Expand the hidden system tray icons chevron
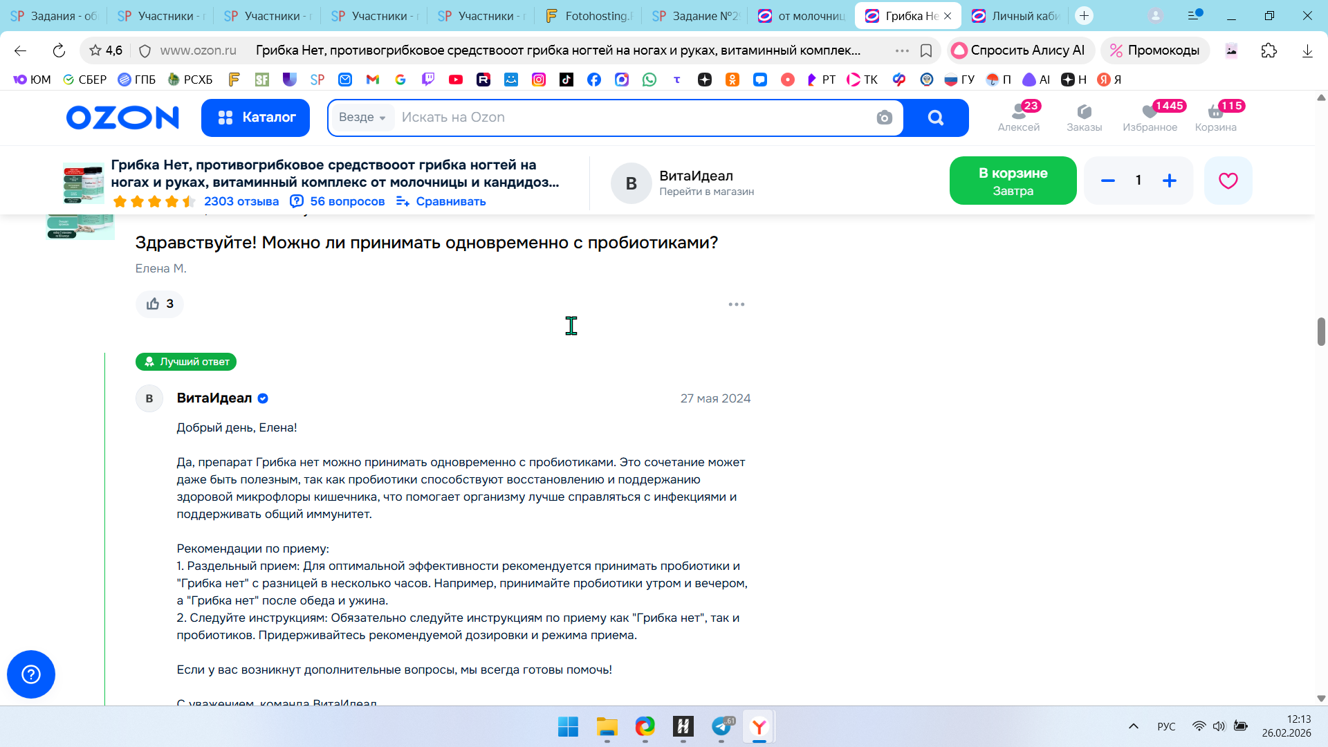This screenshot has width=1328, height=747. [1133, 726]
